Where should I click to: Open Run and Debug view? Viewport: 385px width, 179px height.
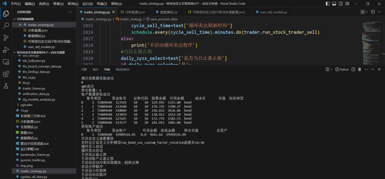pyautogui.click(x=6, y=50)
